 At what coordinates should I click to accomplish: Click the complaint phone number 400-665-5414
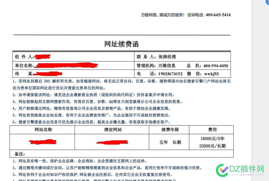tap(218, 15)
